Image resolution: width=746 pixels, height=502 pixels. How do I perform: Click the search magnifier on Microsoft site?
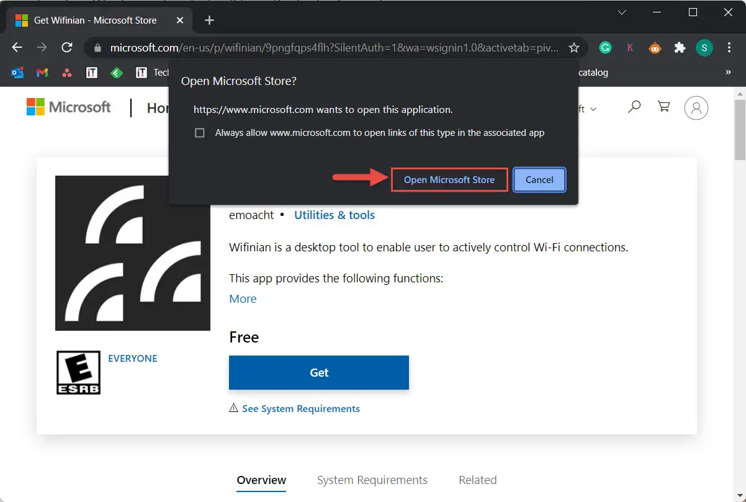(634, 107)
